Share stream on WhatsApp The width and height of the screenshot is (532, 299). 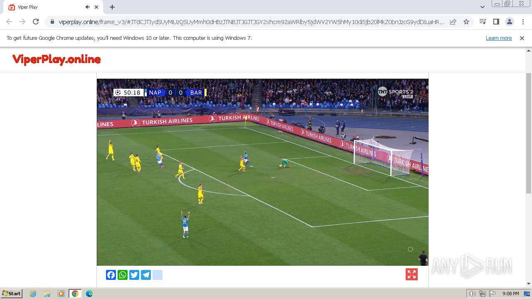tap(123, 275)
